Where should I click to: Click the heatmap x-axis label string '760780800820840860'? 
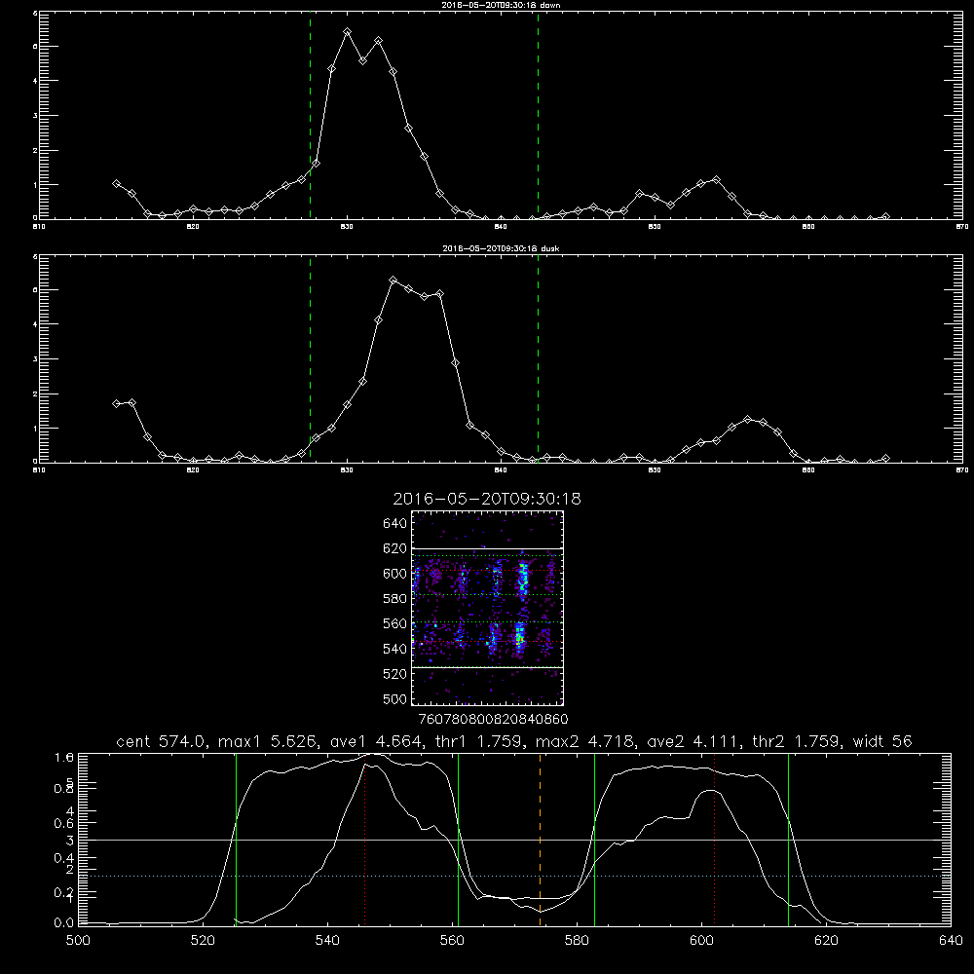(494, 719)
